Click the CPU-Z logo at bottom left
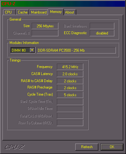 point(15,147)
